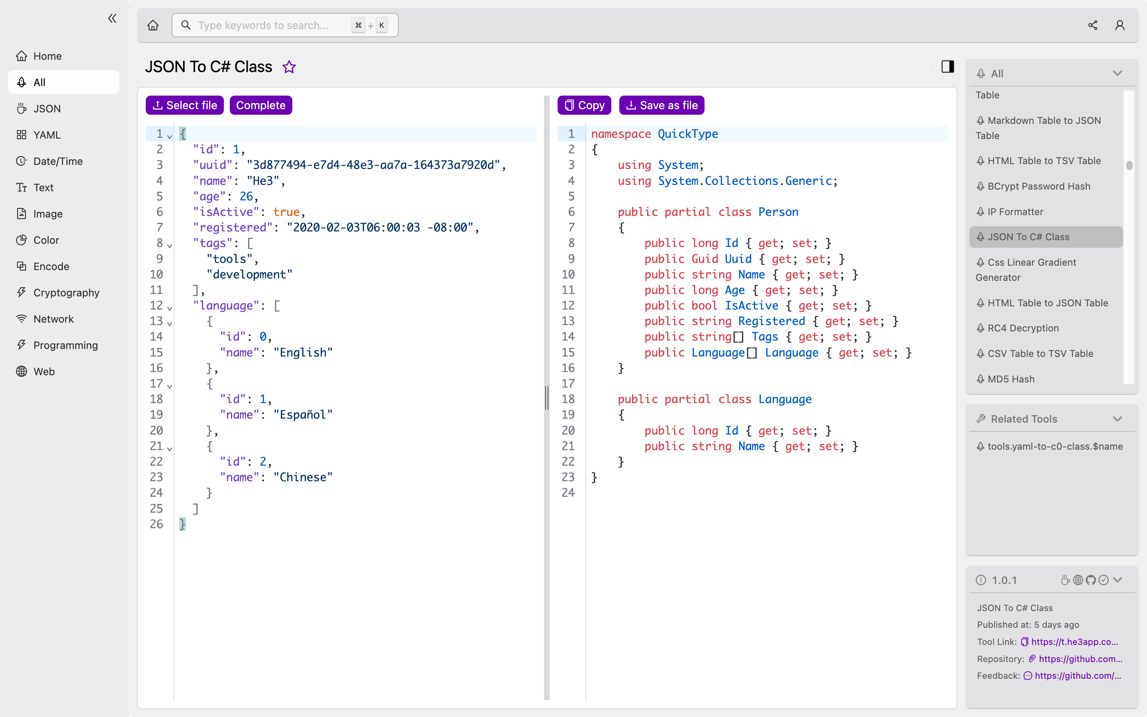Select the Programming menu item in sidebar

tap(65, 345)
